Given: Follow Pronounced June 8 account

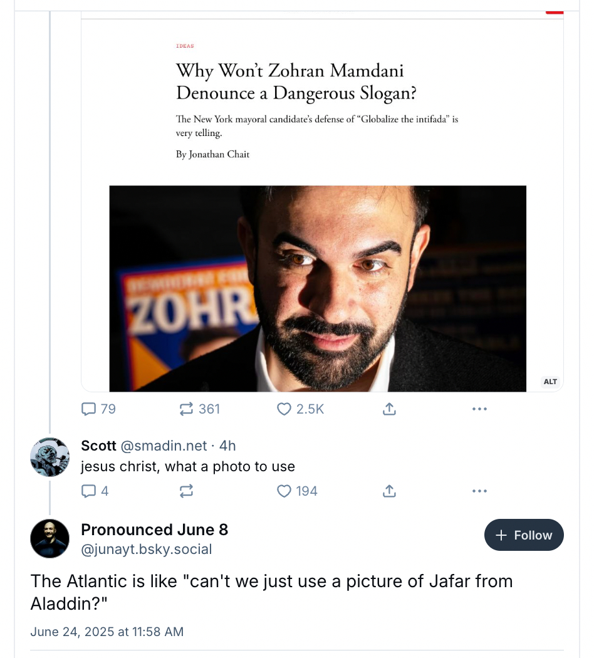Looking at the screenshot, I should click(524, 535).
